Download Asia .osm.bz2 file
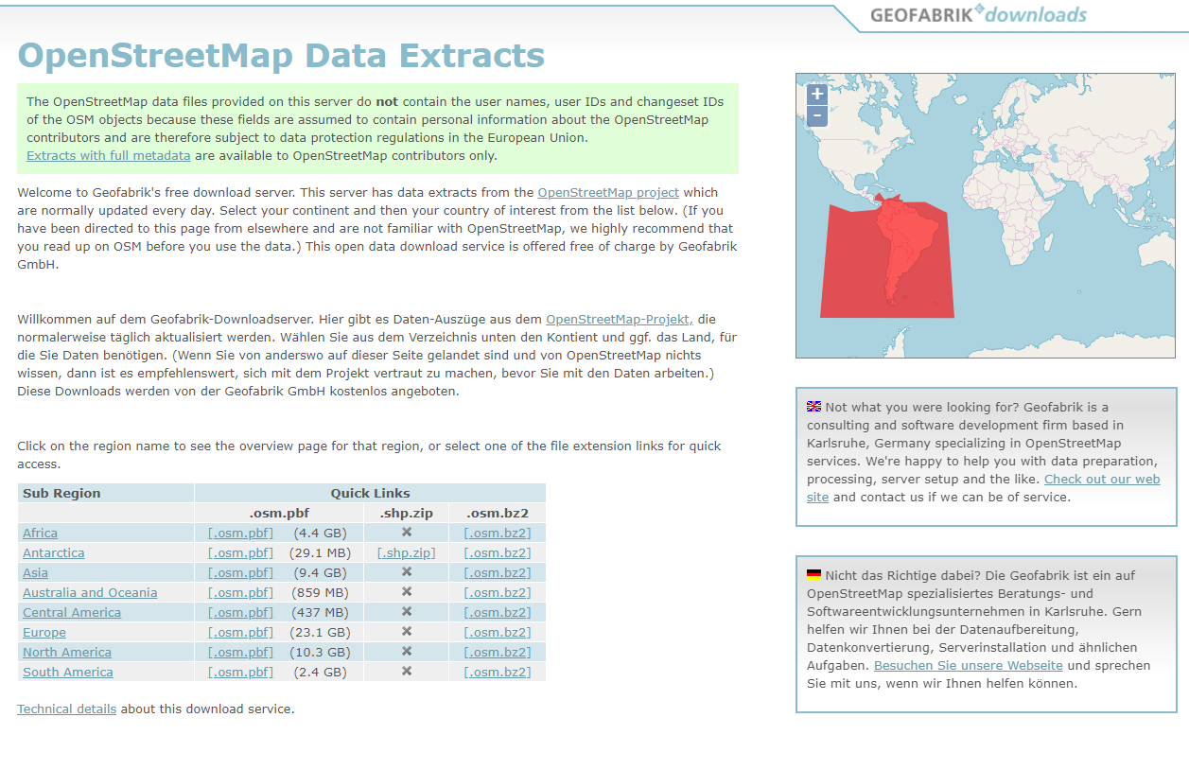1189x770 pixels. click(498, 573)
